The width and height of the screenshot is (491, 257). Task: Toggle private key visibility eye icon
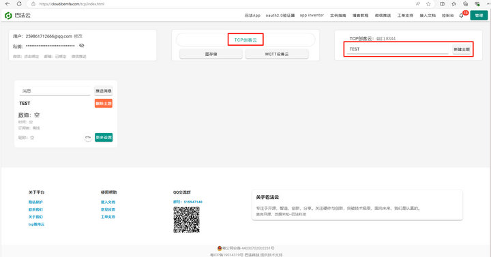click(82, 46)
